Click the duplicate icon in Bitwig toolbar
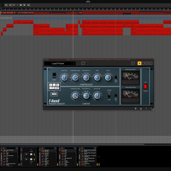The width and height of the screenshot is (171, 171). tap(21, 5)
